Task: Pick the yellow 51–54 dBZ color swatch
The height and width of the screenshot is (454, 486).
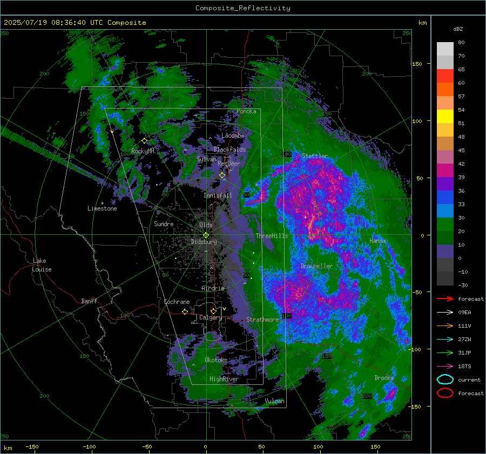Action: click(x=445, y=116)
